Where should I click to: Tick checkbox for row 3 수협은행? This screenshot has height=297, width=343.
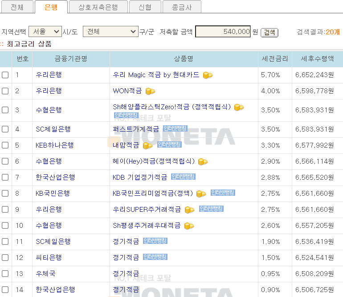[5, 110]
